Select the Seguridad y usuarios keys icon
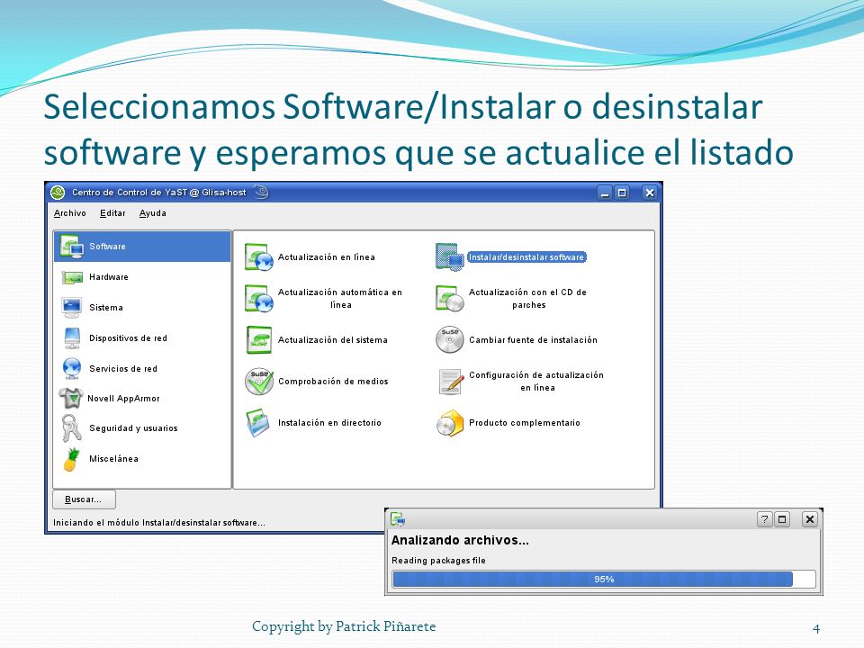This screenshot has height=648, width=864. tap(72, 428)
